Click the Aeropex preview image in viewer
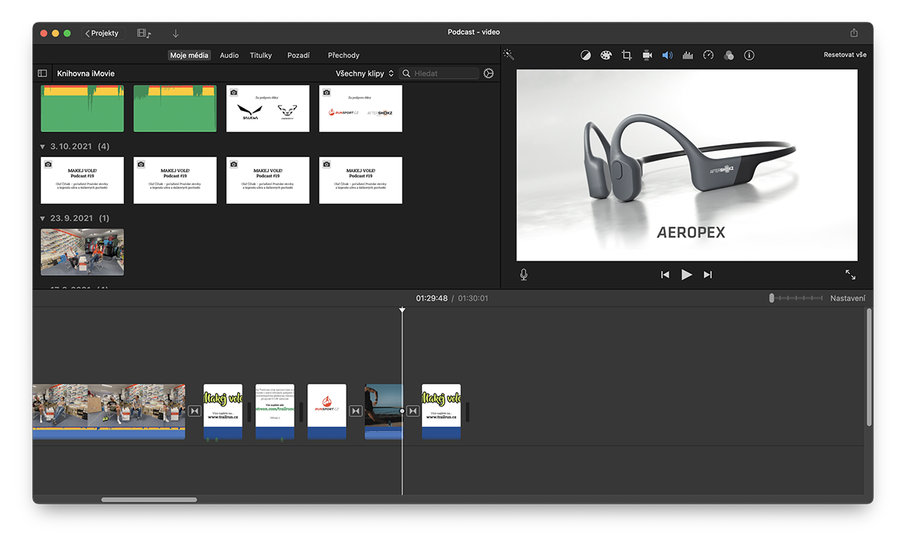The height and width of the screenshot is (547, 906). coord(687,165)
